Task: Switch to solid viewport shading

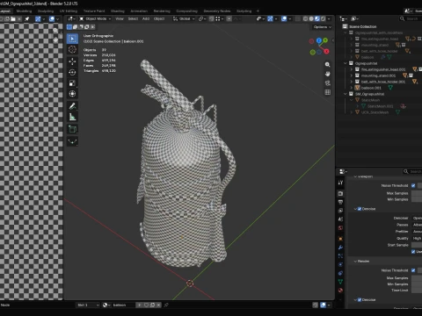Action: pyautogui.click(x=311, y=18)
